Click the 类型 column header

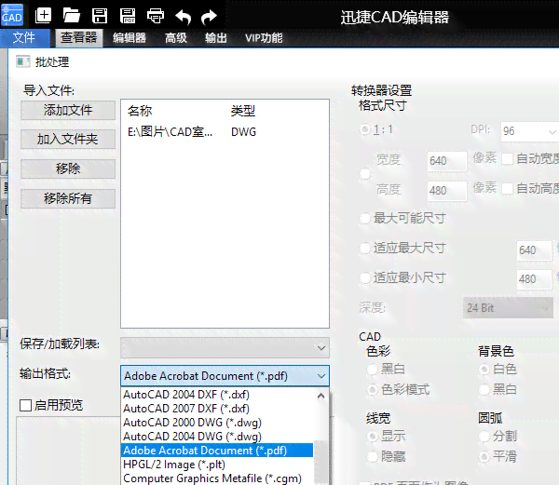pyautogui.click(x=243, y=111)
